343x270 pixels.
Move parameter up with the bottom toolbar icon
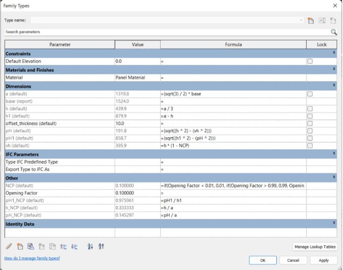coord(63,247)
